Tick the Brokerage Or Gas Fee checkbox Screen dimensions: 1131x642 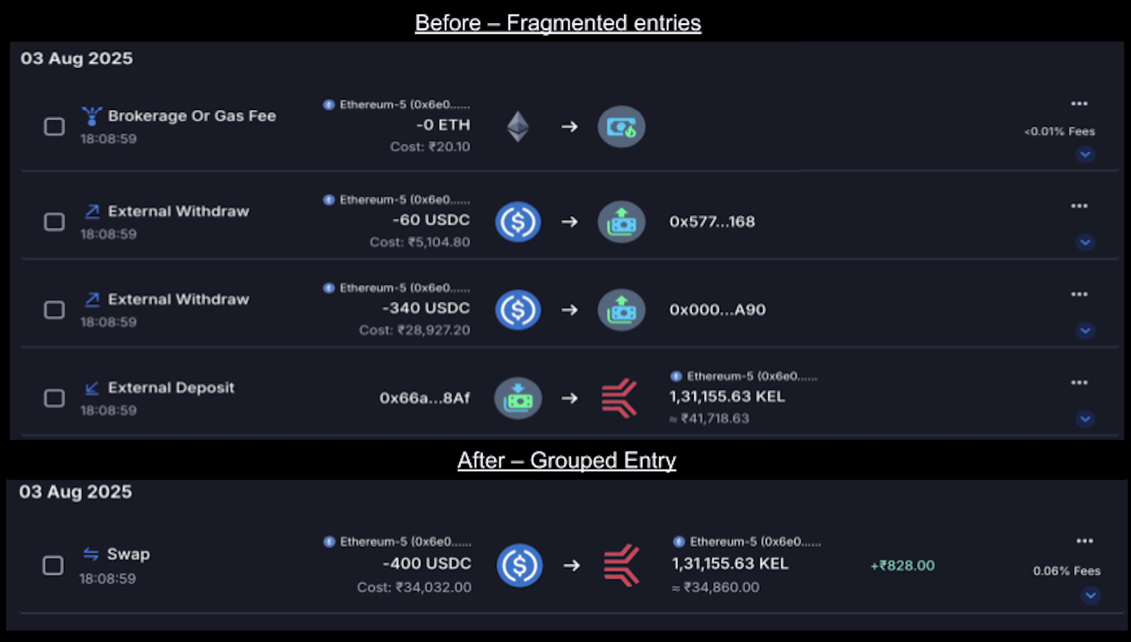click(x=54, y=127)
